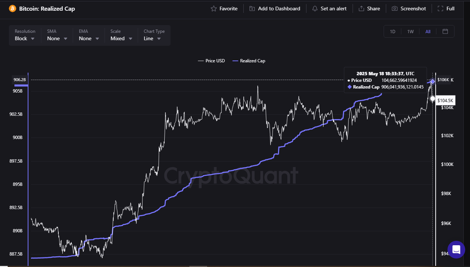This screenshot has width=470, height=267.
Task: Open the chat support bubble
Action: [x=456, y=250]
